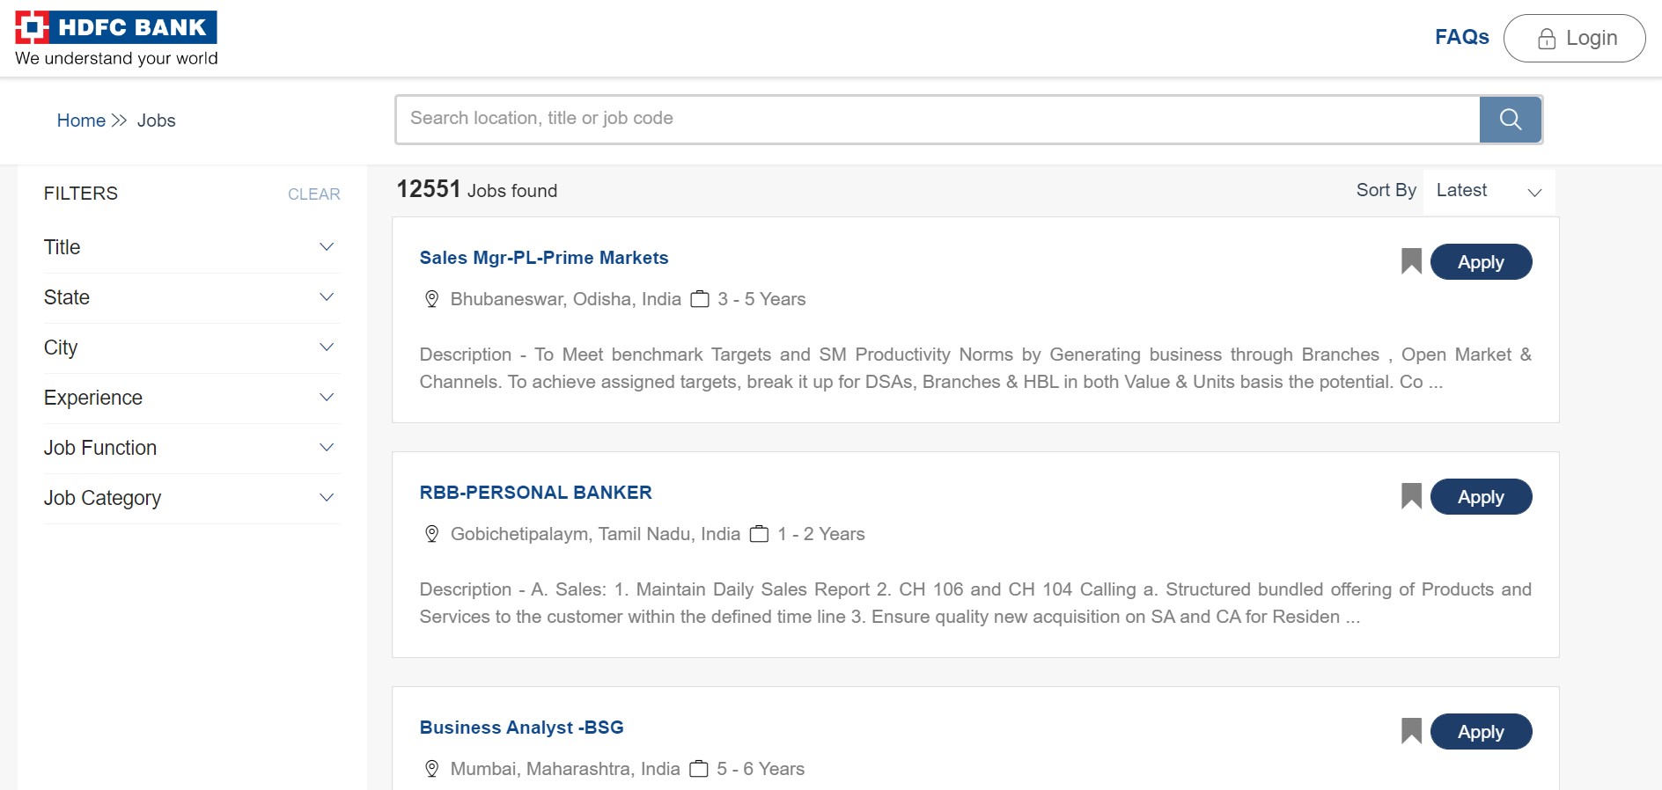The image size is (1662, 790).
Task: Open Sales Mgr-PL-Prime Markets job title
Action: (544, 258)
